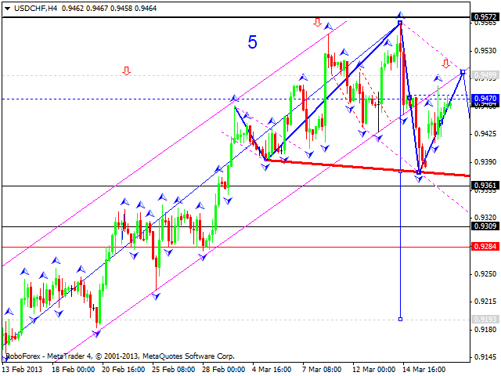The width and height of the screenshot is (501, 376).
Task: Click the red 0.9284 price label
Action: coord(484,246)
